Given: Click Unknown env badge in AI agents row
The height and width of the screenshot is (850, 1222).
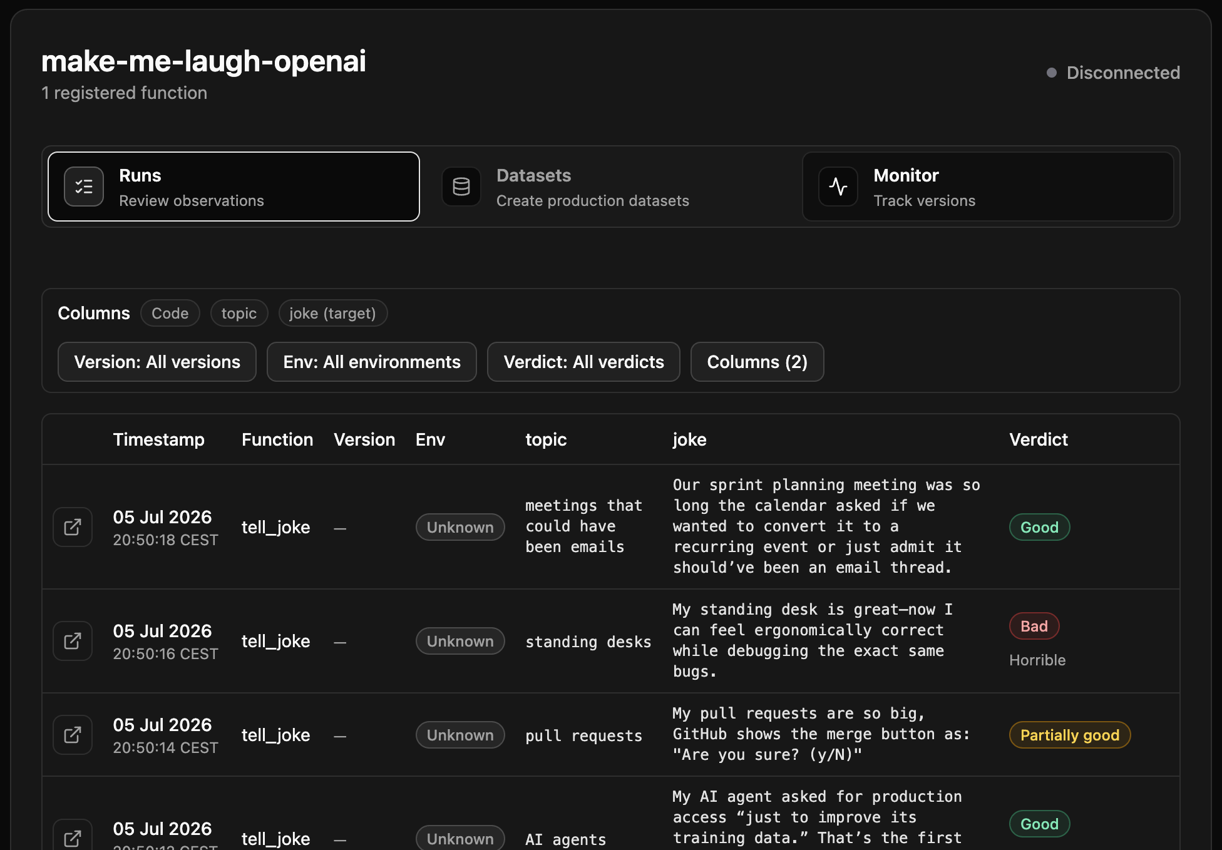Looking at the screenshot, I should pos(460,837).
